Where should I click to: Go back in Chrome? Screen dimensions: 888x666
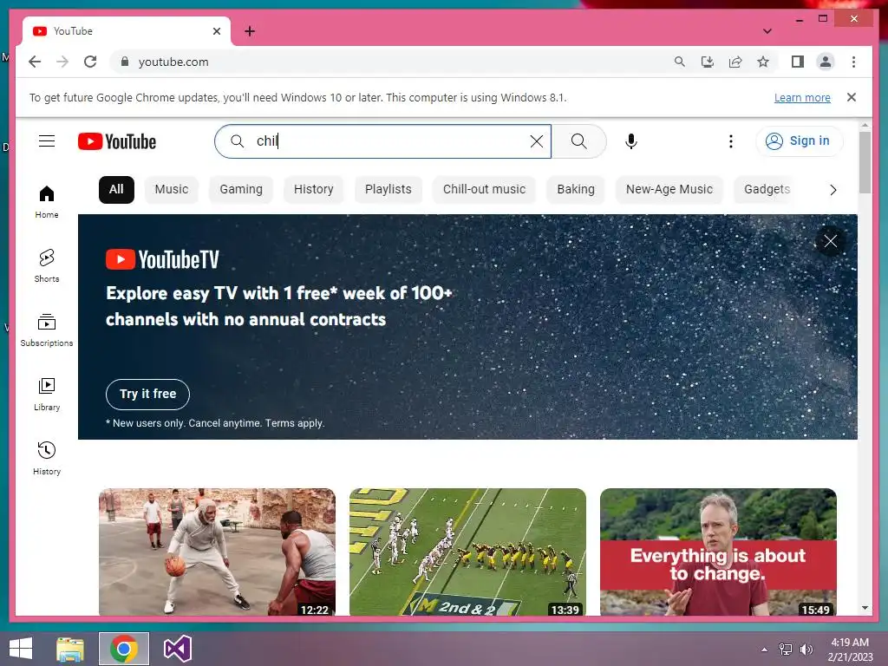point(35,62)
